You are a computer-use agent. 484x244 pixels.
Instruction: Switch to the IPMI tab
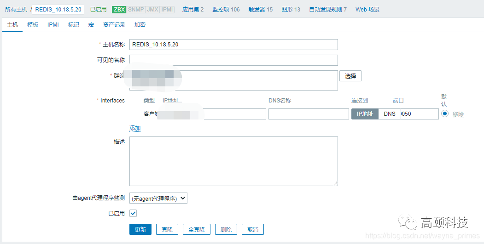pyautogui.click(x=53, y=25)
